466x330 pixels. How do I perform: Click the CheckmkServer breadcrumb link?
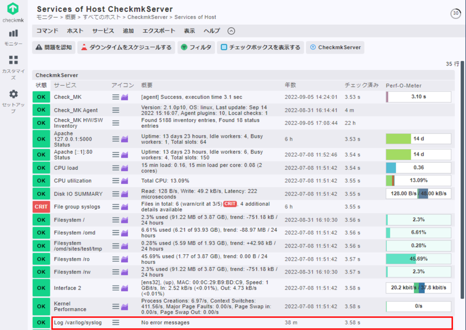coord(147,17)
